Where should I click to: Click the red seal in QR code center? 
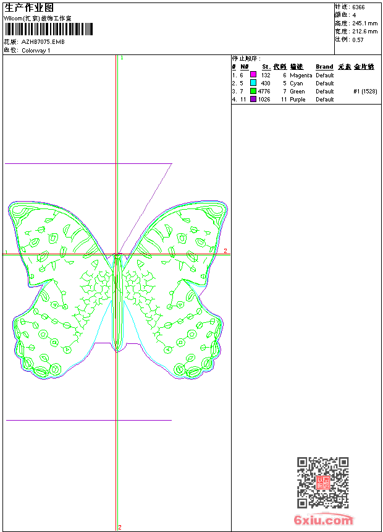pos(322,483)
